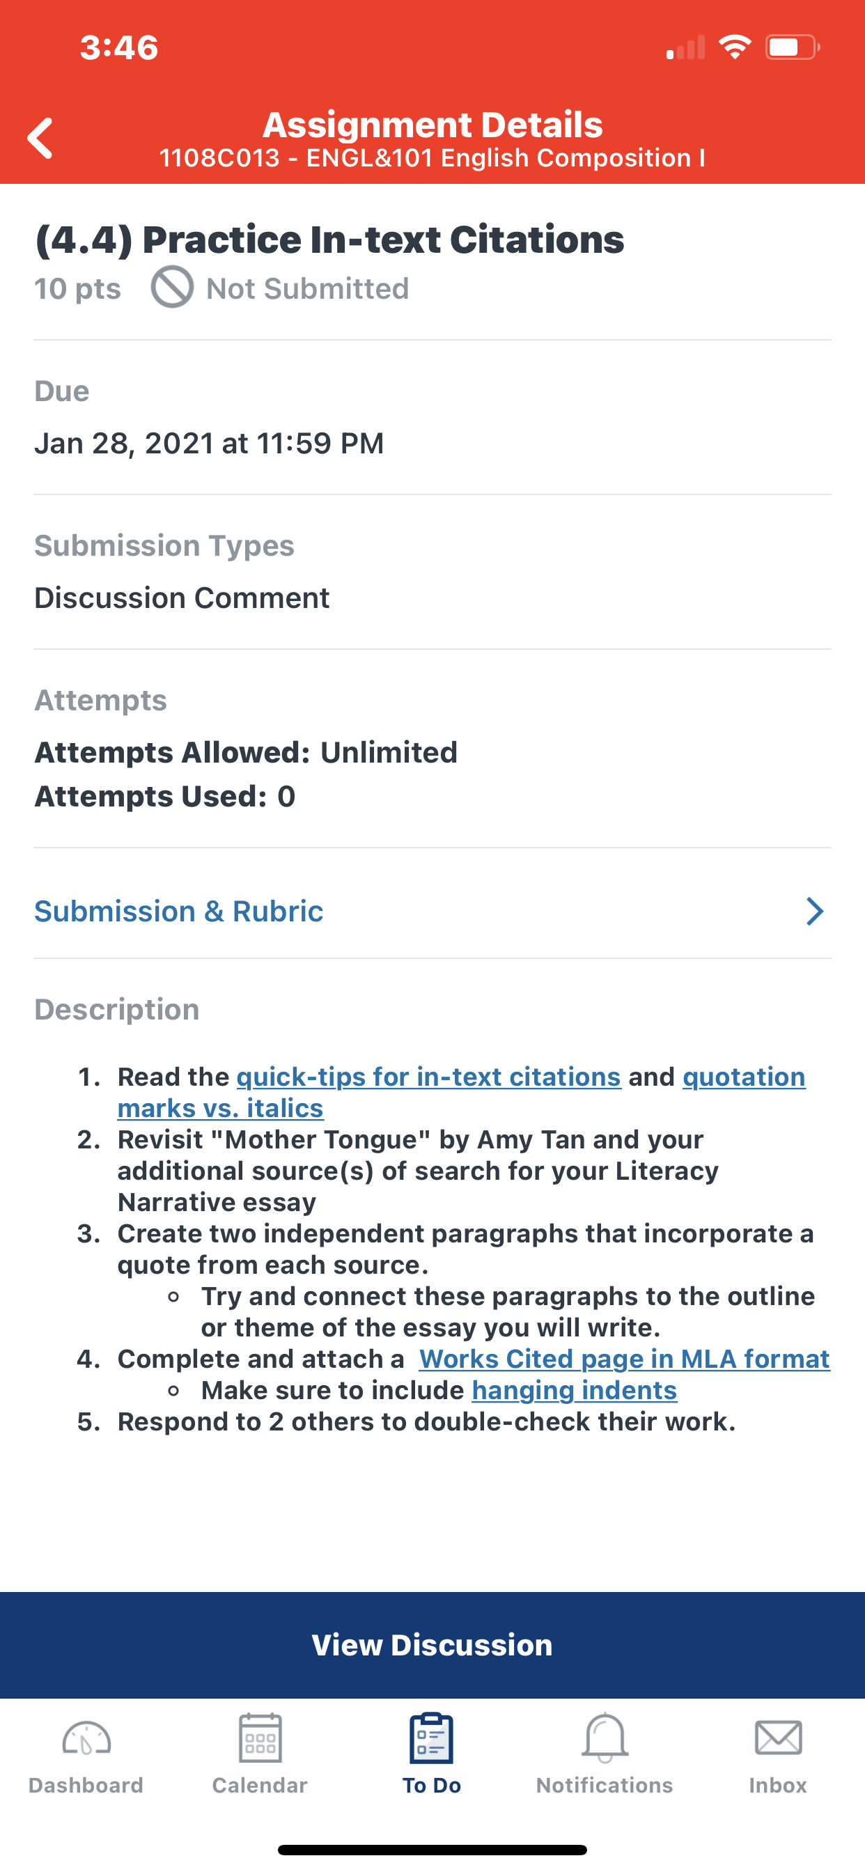Open the Dashboard gauge icon

pos(86,1739)
